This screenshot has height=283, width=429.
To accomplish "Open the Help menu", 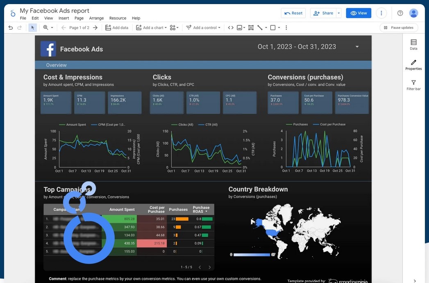I will click(136, 18).
